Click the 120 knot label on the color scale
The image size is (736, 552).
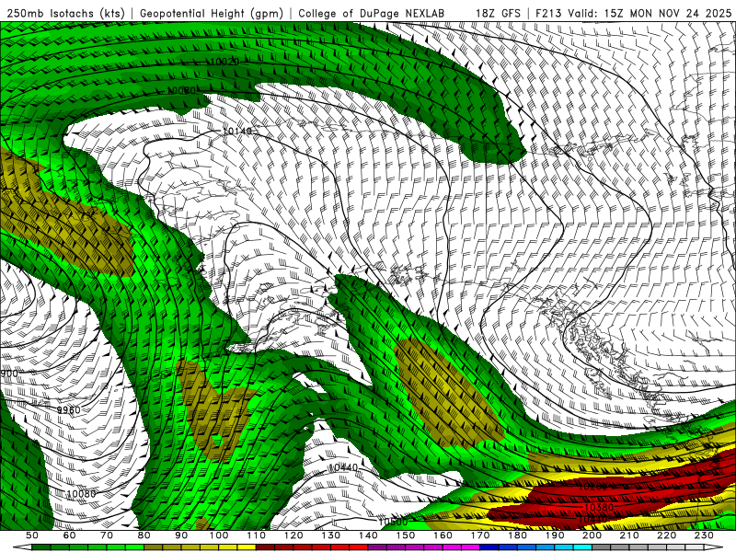(293, 535)
